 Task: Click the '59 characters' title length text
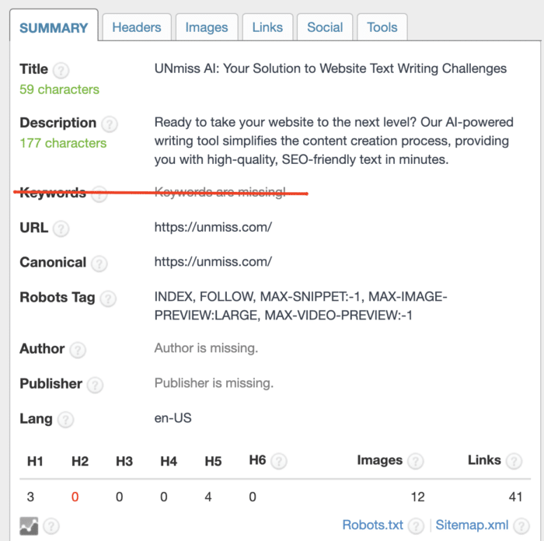click(x=59, y=89)
